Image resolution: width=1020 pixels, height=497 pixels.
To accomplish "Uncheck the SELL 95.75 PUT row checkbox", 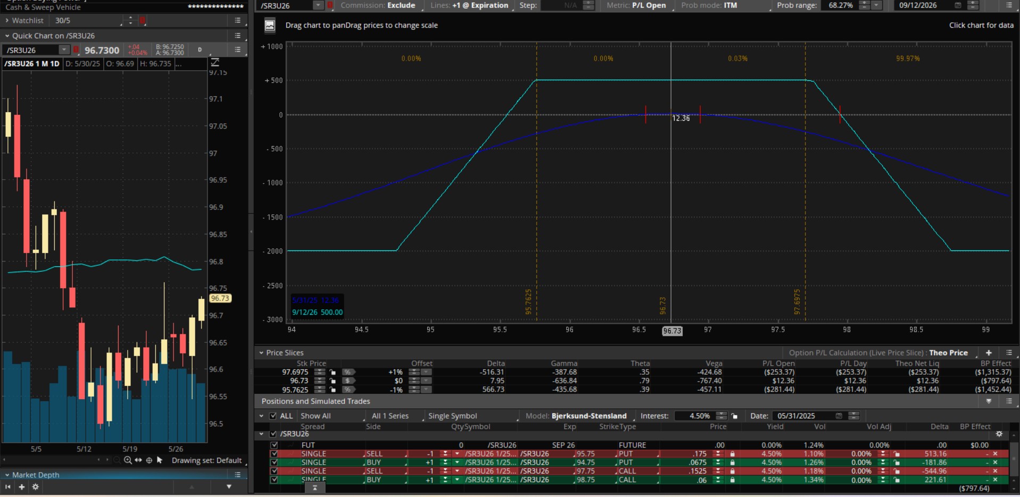I will 274,454.
